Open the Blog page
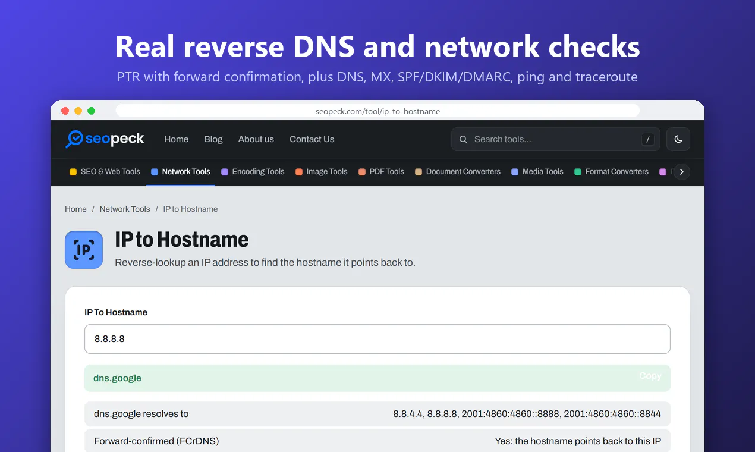 [x=213, y=139]
